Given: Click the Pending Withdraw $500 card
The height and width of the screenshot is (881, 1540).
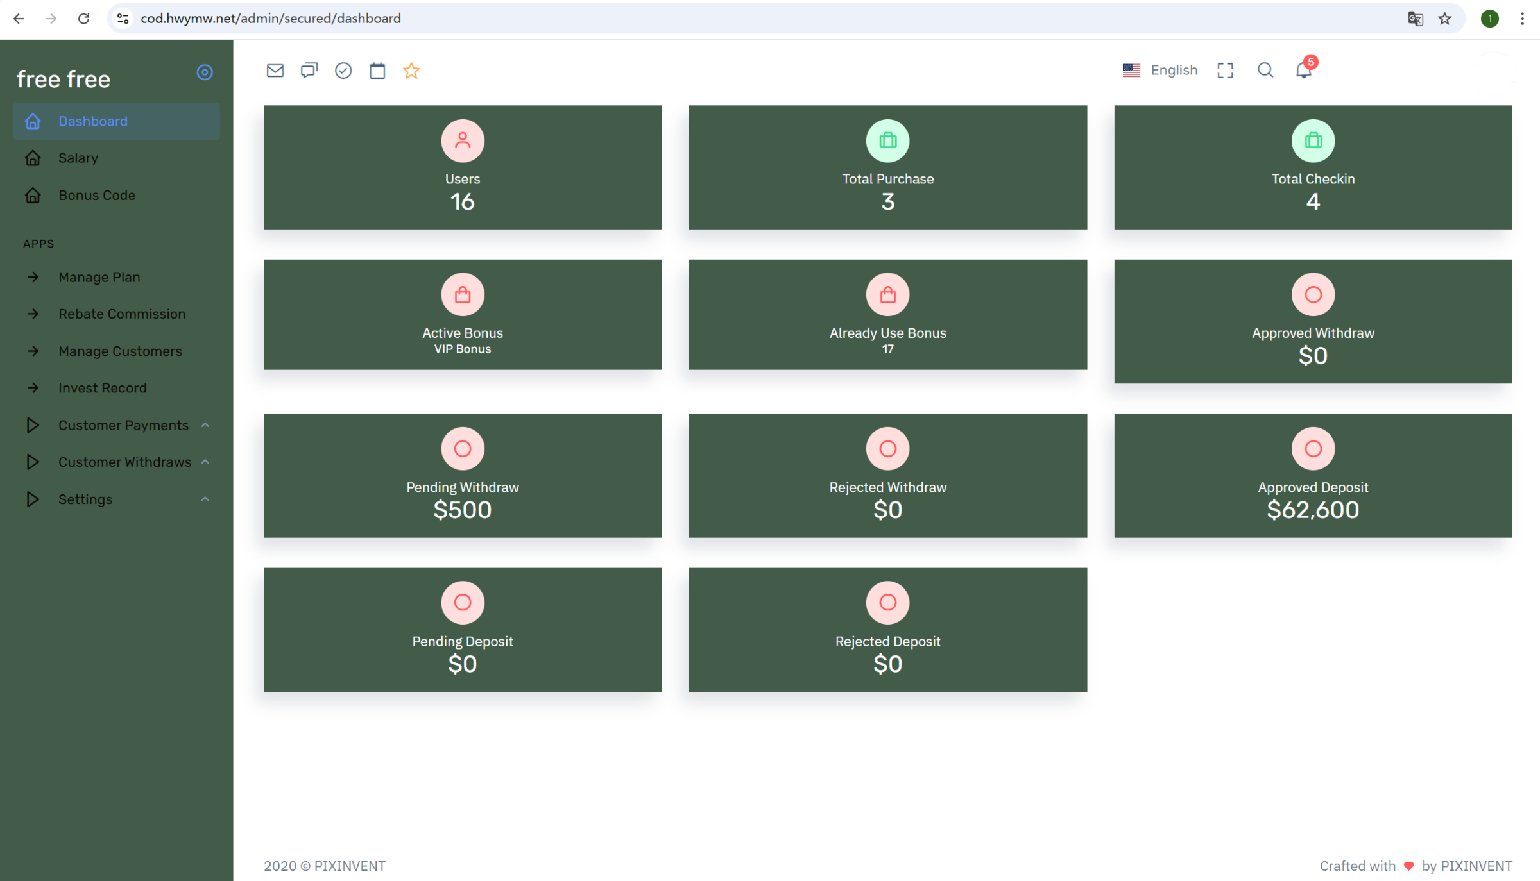Looking at the screenshot, I should click(462, 475).
